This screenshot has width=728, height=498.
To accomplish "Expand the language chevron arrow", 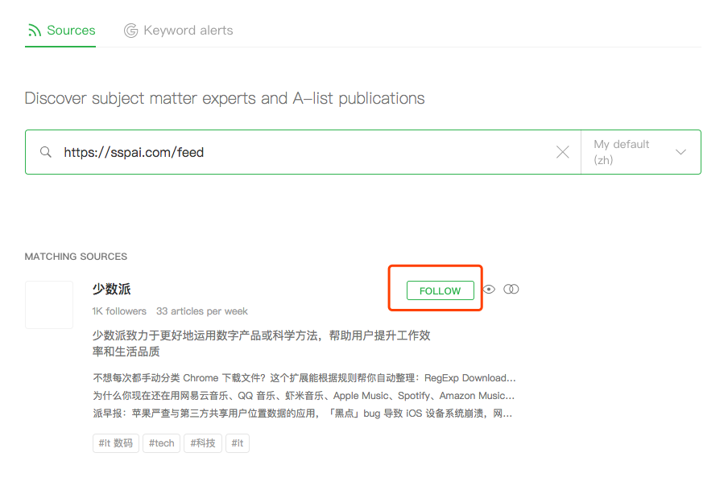I will point(680,152).
